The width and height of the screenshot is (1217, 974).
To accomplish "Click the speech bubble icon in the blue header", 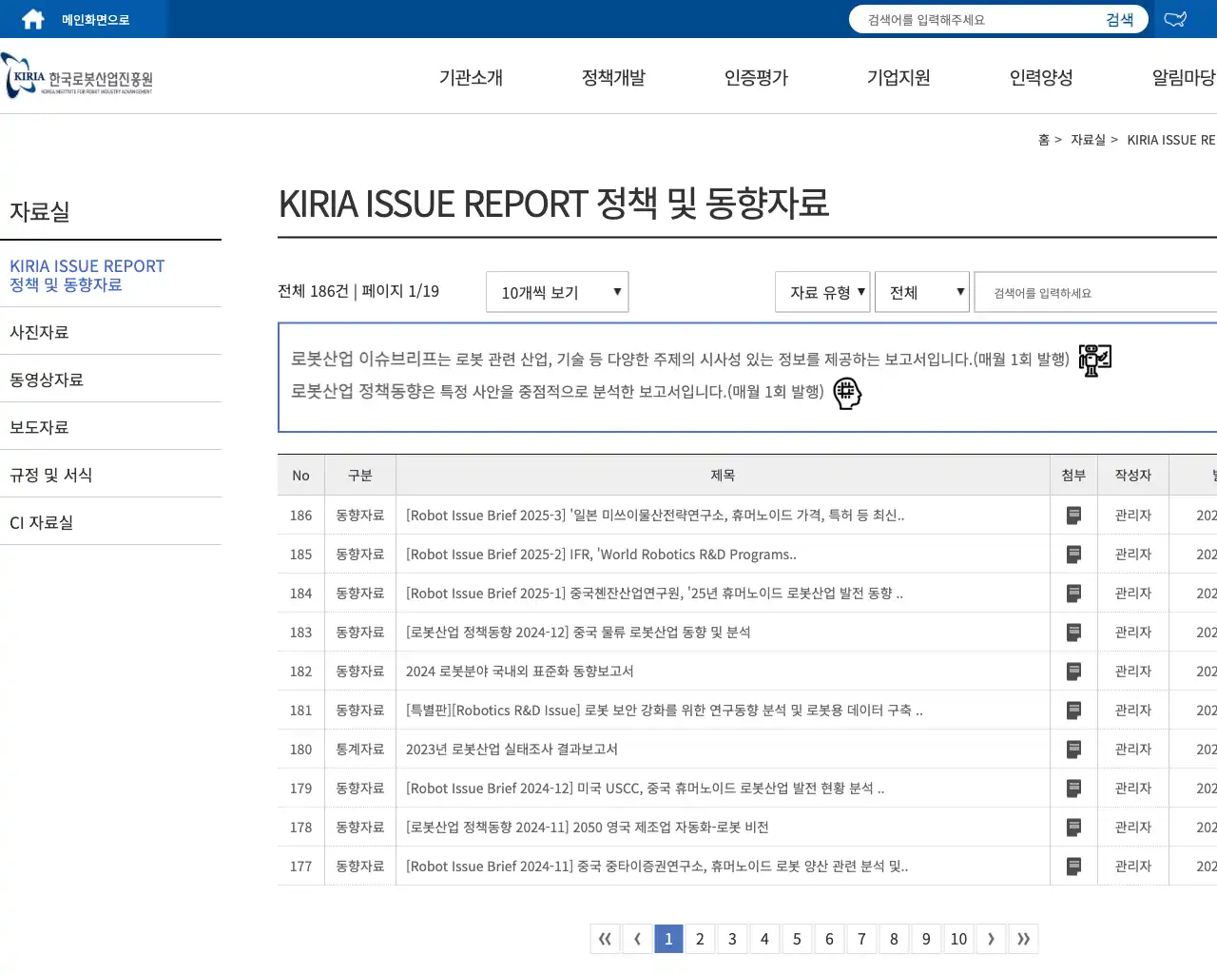I will click(1175, 18).
